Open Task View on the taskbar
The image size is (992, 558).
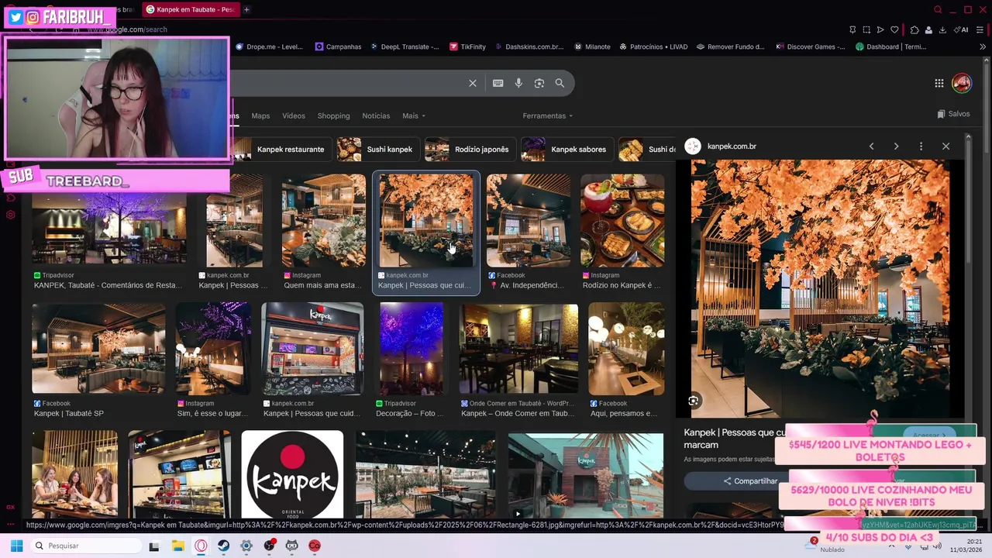tap(154, 546)
